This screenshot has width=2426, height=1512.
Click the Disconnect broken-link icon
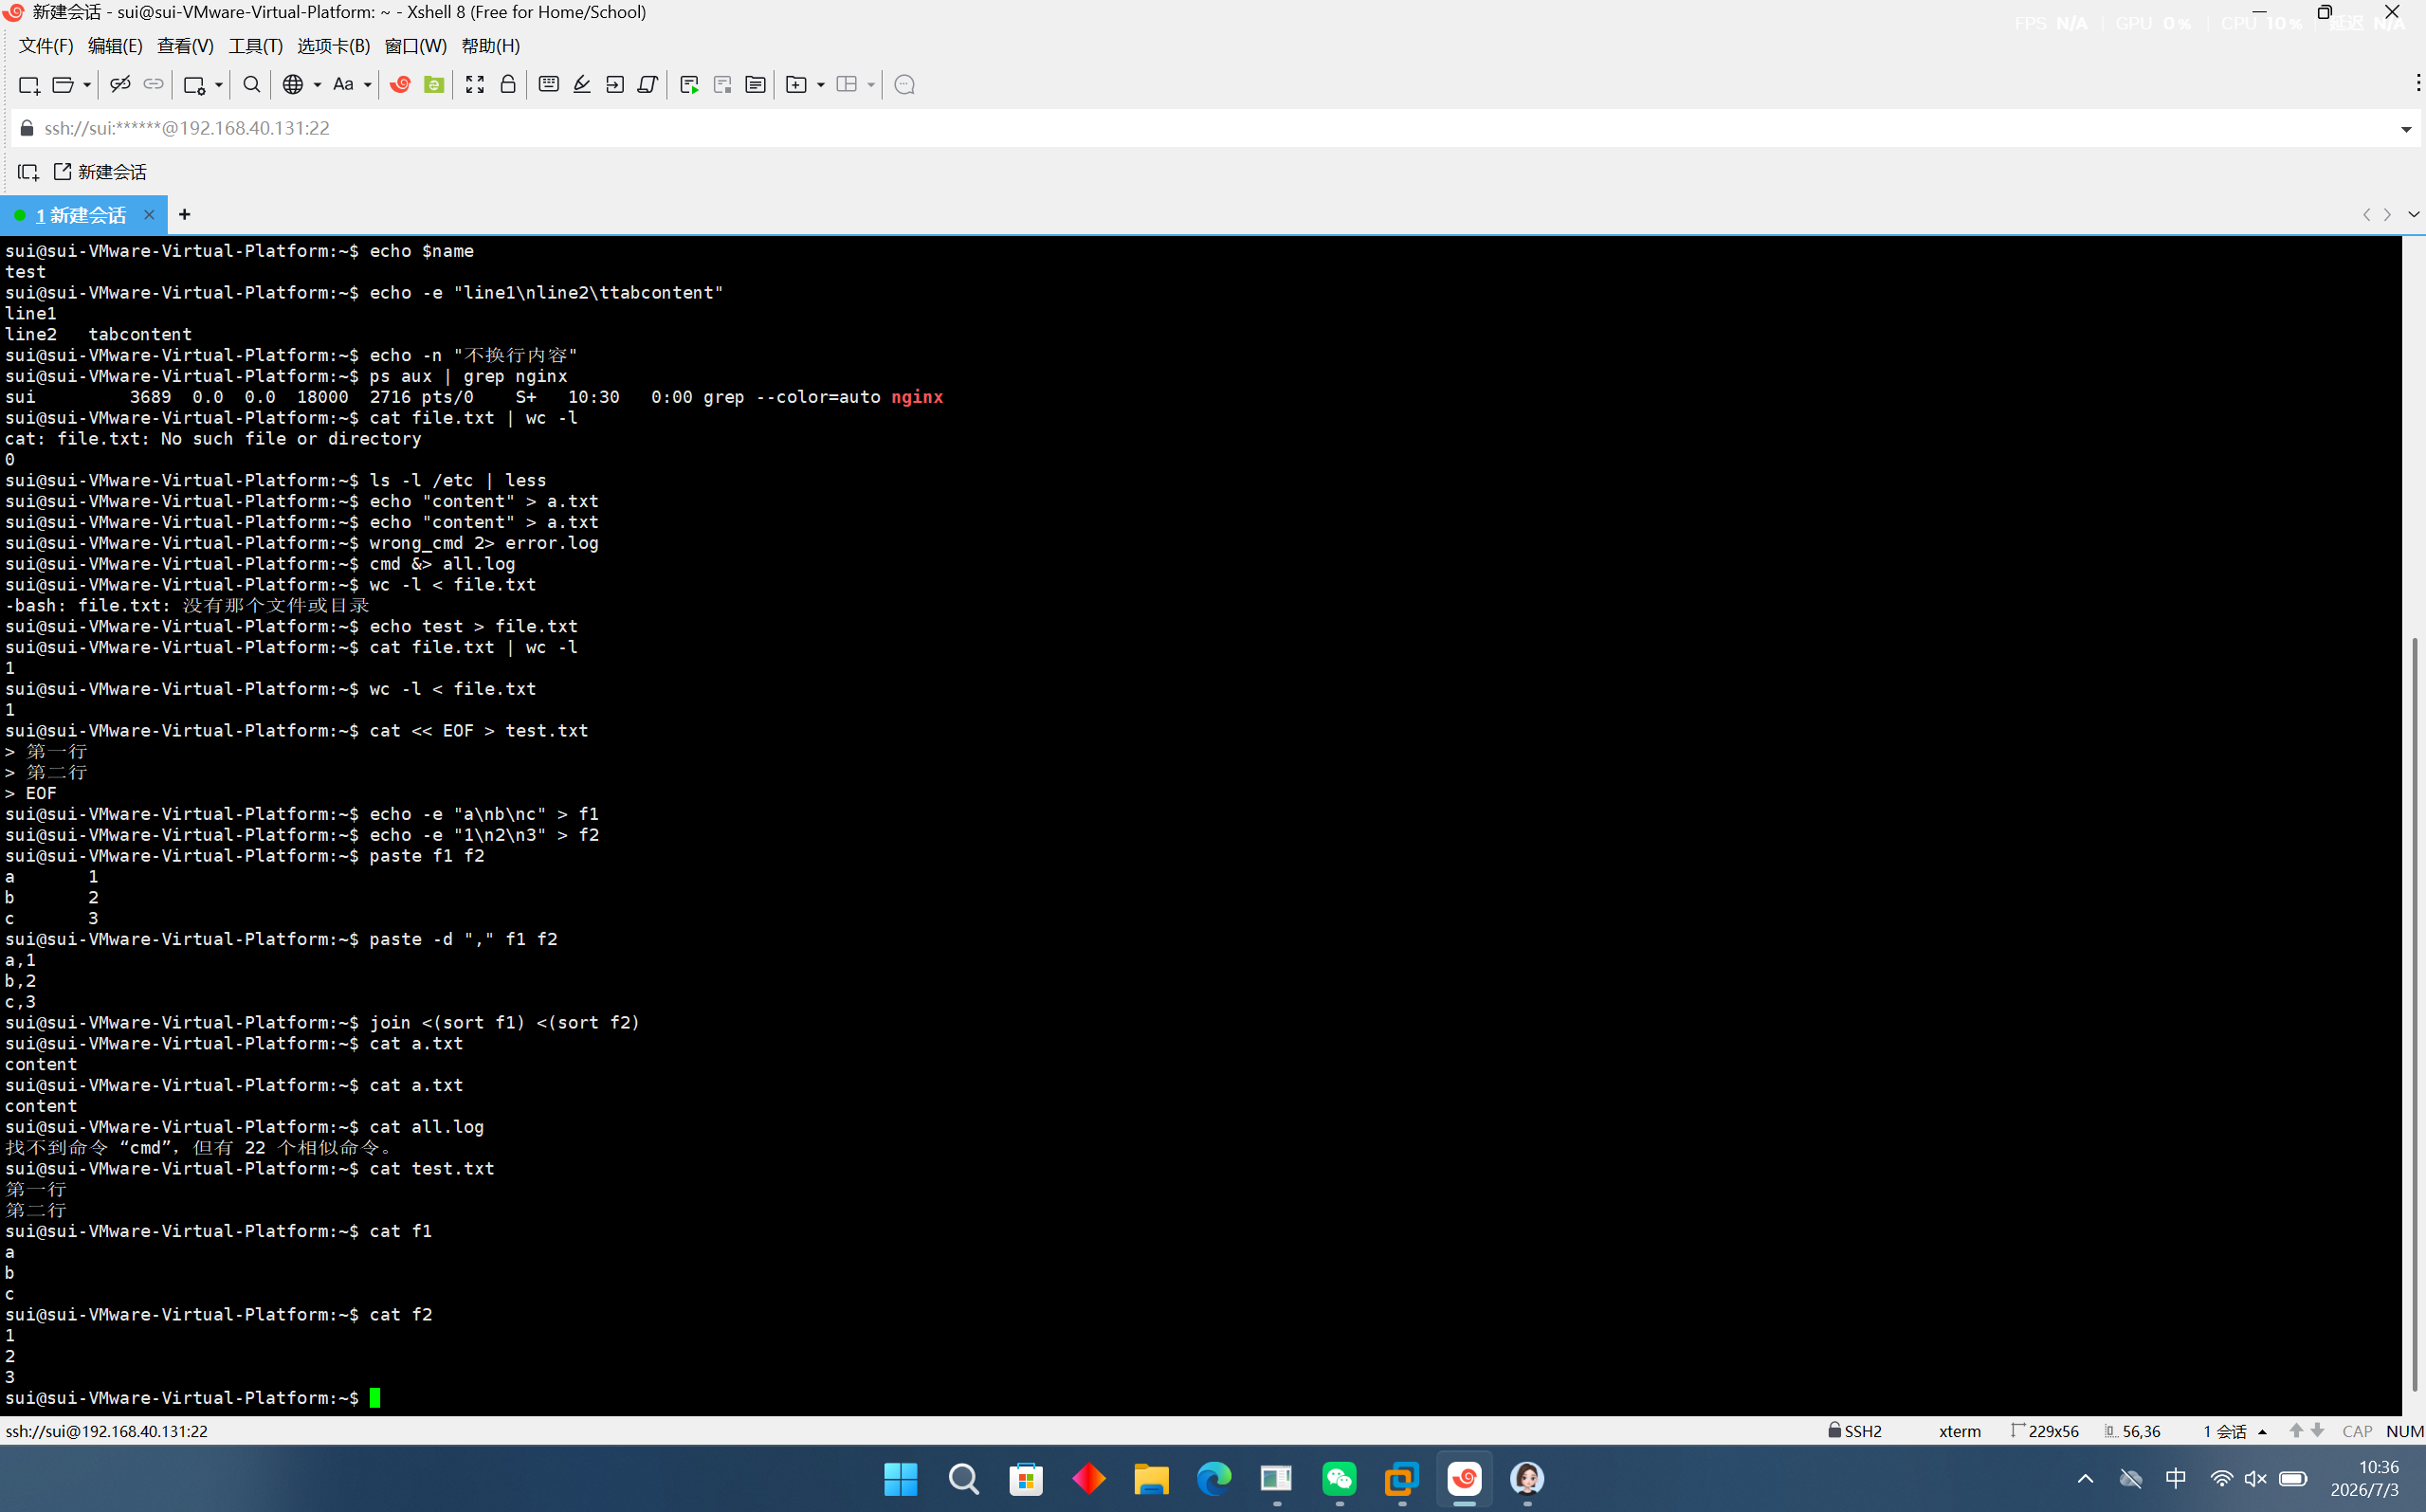click(120, 85)
